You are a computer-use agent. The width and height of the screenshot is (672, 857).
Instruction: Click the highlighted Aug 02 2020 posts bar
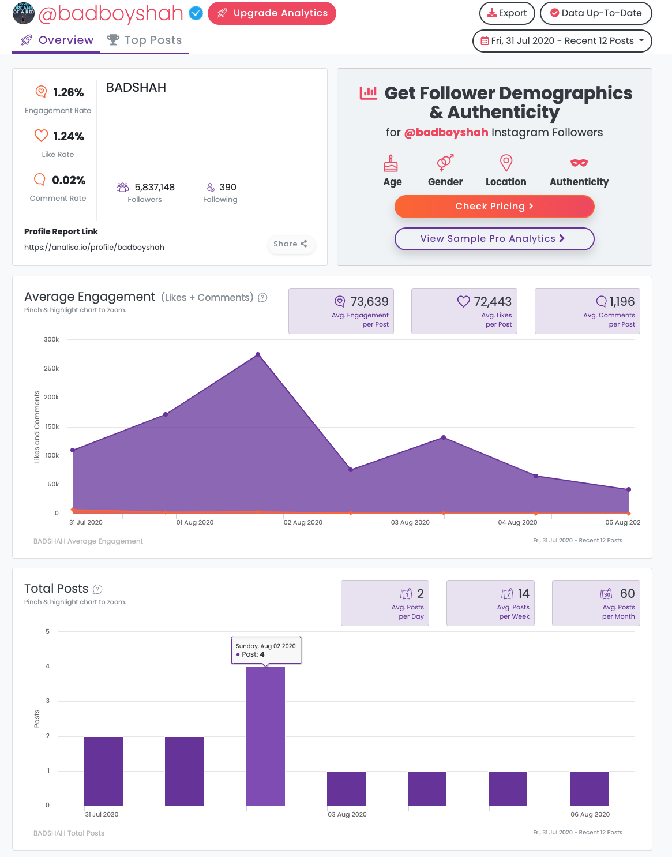click(265, 736)
